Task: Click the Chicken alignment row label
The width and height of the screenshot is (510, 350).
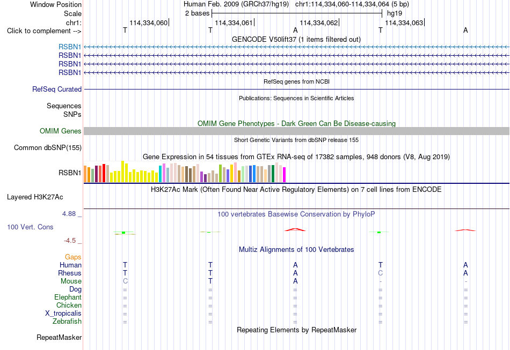Action: (69, 305)
